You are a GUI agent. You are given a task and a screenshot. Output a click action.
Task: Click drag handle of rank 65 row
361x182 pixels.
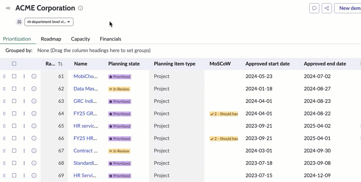(x=4, y=126)
